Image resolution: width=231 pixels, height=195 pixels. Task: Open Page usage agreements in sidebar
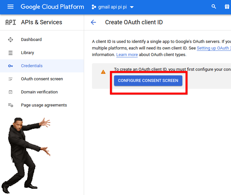point(44,105)
